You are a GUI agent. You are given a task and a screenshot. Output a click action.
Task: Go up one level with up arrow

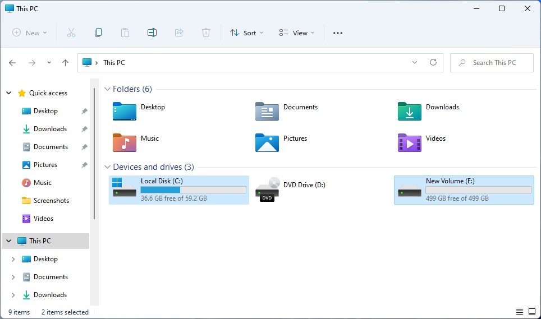(65, 63)
